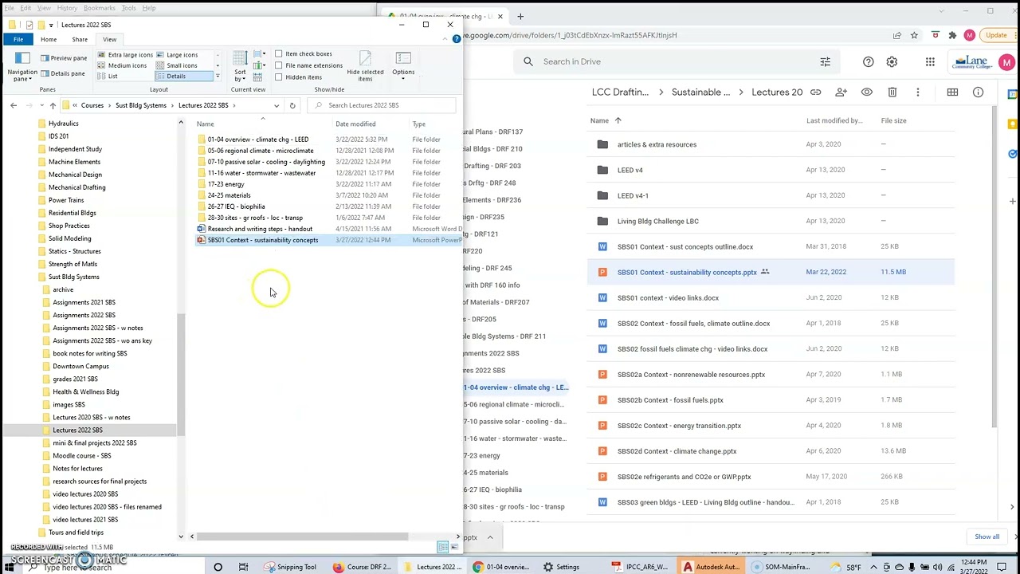The width and height of the screenshot is (1020, 574).
Task: Switch to the Share ribbon tab
Action: click(x=80, y=39)
